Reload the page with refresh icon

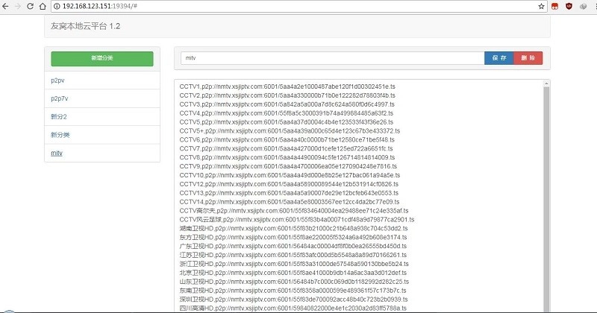click(37, 5)
